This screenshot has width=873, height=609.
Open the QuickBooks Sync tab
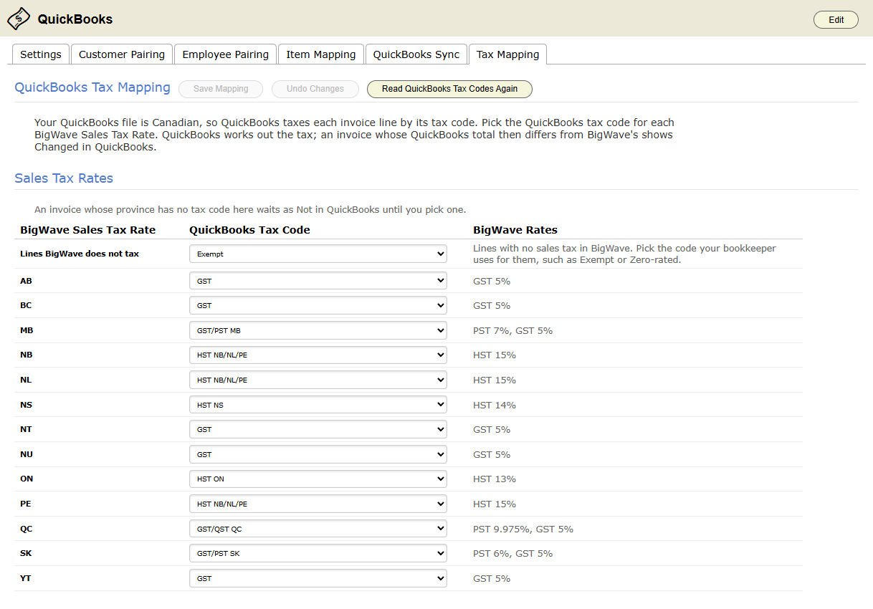click(x=416, y=54)
